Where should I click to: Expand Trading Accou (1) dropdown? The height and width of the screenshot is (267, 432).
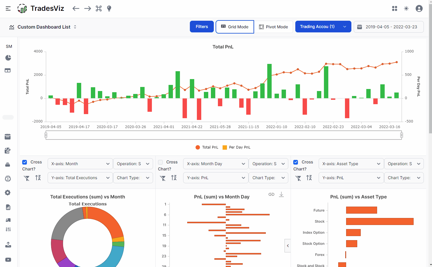click(x=323, y=27)
